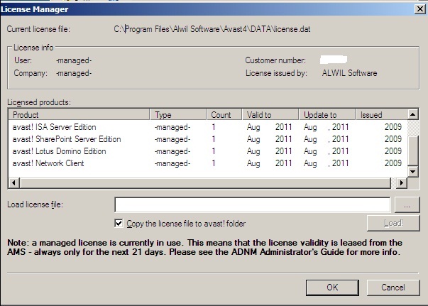Click the -managed- value next to Company

[74, 73]
